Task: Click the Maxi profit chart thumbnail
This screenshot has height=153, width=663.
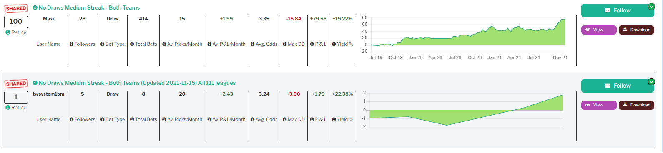Action: [x=465, y=38]
